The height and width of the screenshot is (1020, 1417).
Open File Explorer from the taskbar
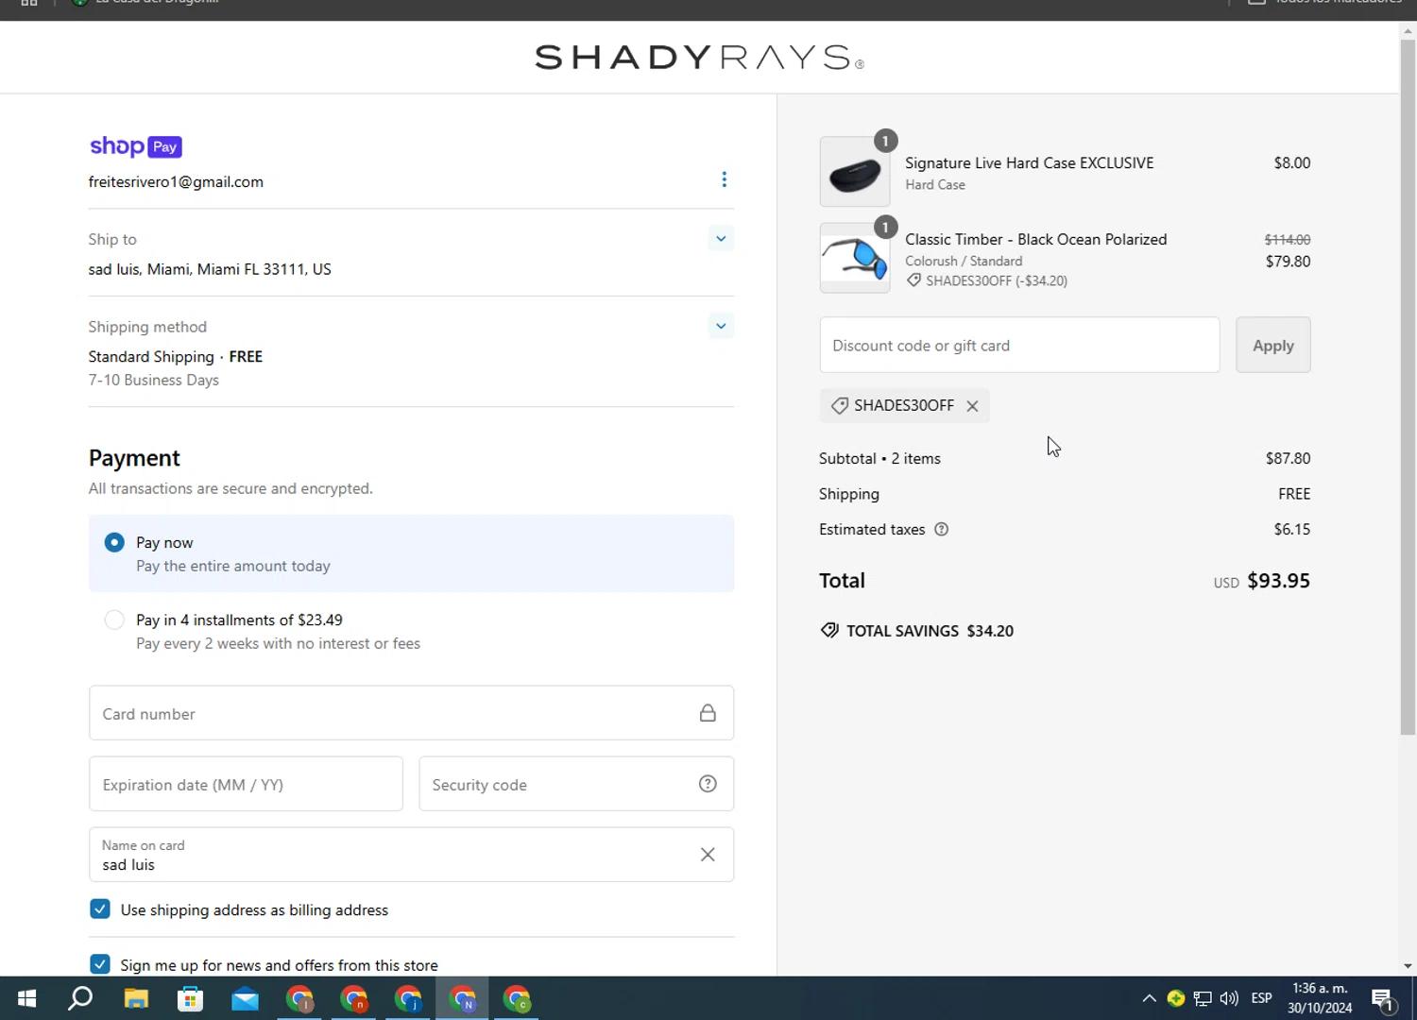[136, 998]
